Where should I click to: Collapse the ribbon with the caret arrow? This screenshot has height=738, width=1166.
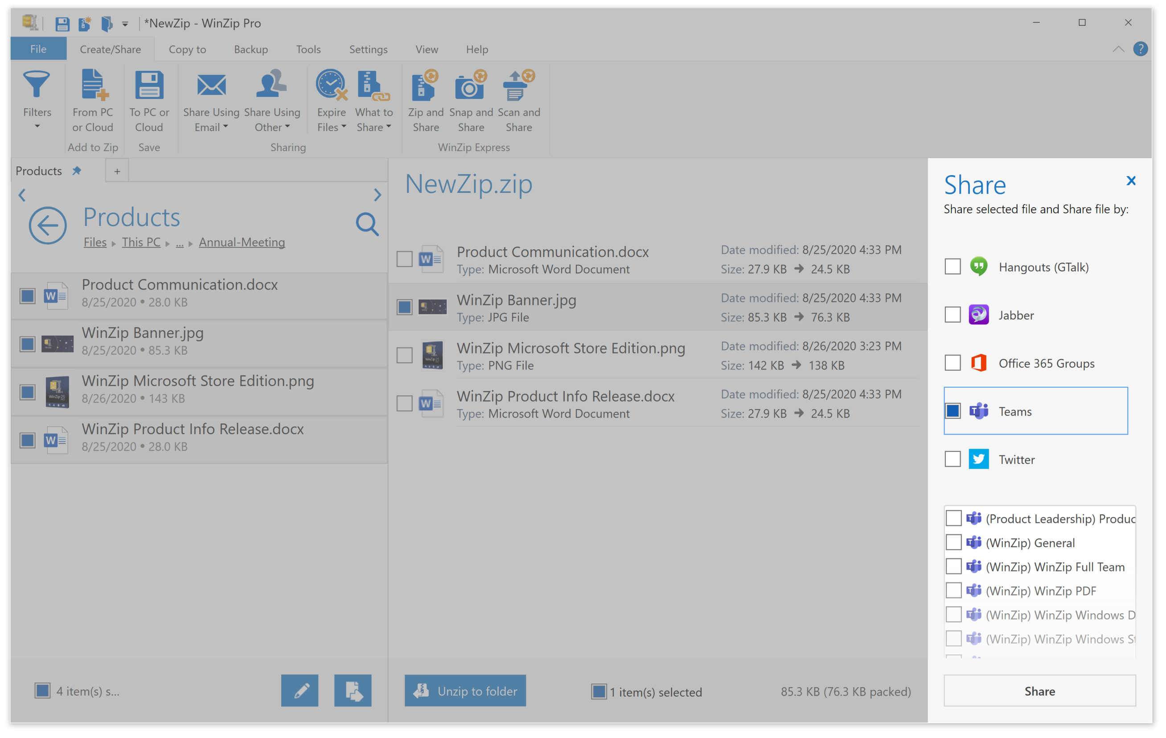click(x=1118, y=49)
